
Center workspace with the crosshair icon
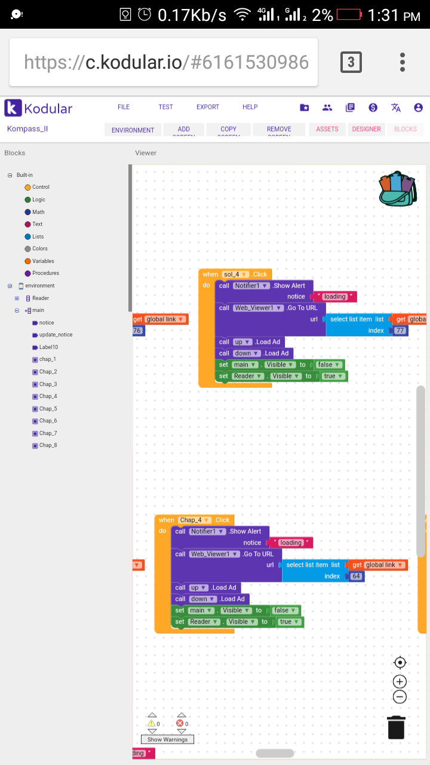click(400, 662)
